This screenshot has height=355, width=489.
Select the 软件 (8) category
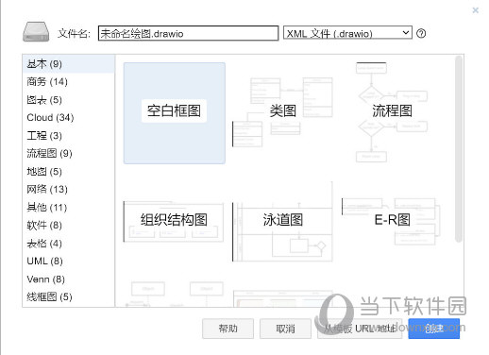coord(69,226)
